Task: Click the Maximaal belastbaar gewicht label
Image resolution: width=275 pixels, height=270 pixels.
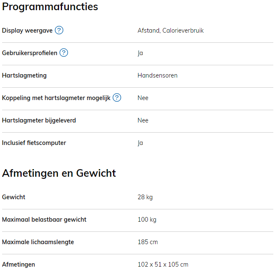Action: coord(44,220)
